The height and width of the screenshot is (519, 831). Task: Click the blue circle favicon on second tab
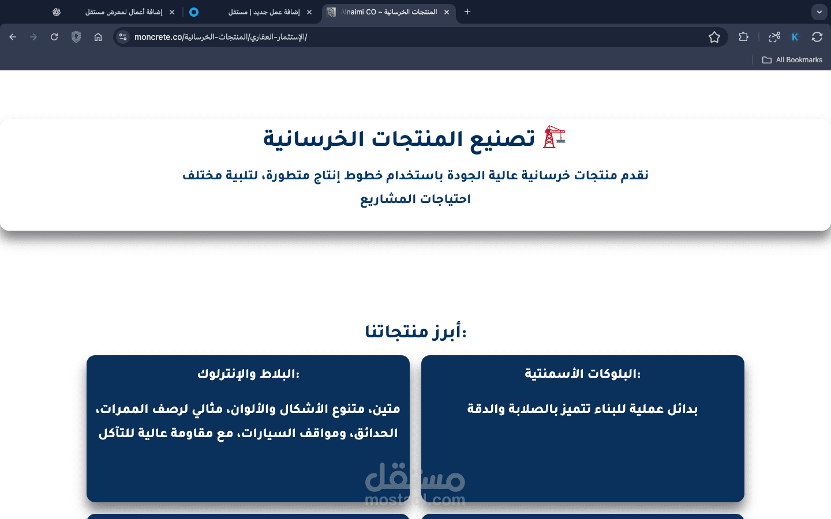(x=194, y=12)
